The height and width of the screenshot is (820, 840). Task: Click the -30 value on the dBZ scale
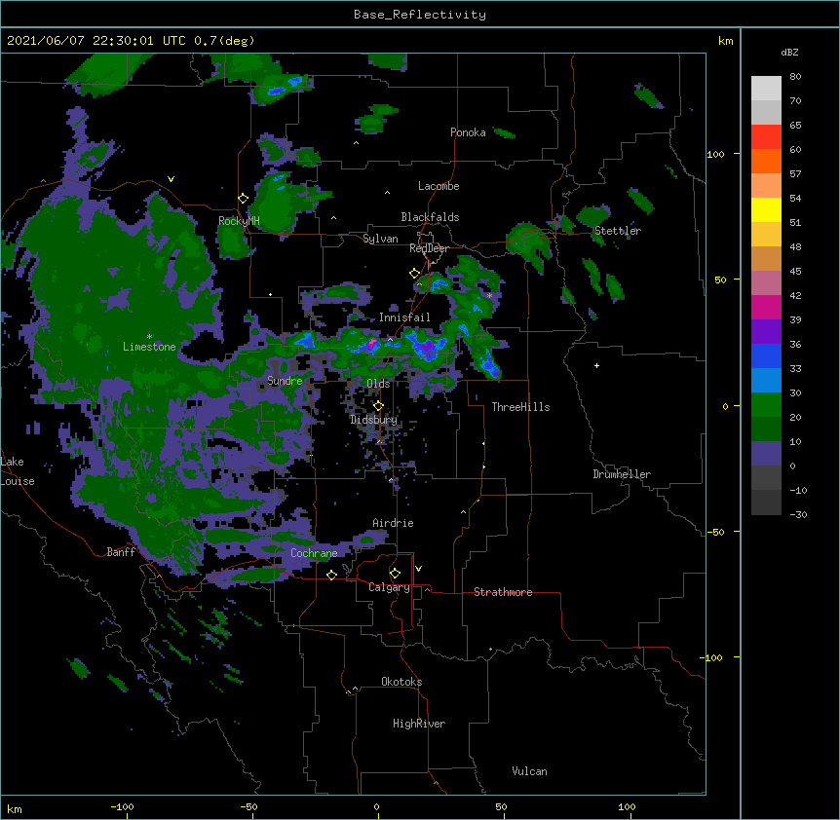(798, 514)
